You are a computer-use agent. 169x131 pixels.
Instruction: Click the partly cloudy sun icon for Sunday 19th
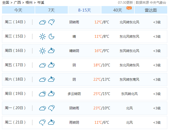click(x=42, y=94)
